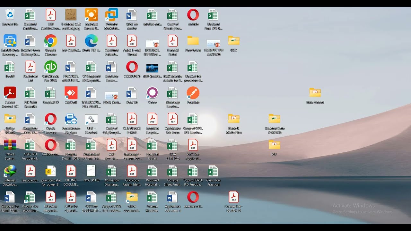Image resolution: width=411 pixels, height=231 pixels.
Task: Select the SATISFACTO FOR ZONG Word document
Action: (91, 93)
